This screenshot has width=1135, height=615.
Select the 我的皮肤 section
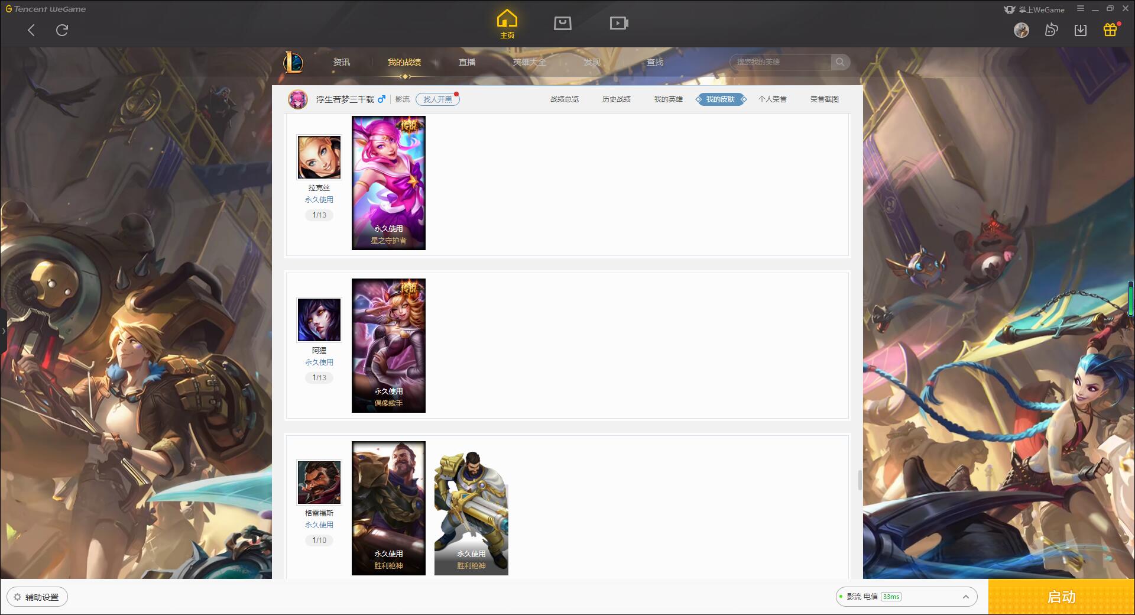pos(721,99)
